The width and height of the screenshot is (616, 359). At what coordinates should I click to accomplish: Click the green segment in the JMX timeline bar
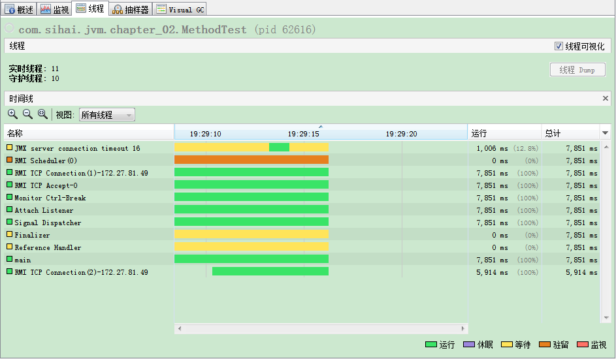pyautogui.click(x=280, y=147)
